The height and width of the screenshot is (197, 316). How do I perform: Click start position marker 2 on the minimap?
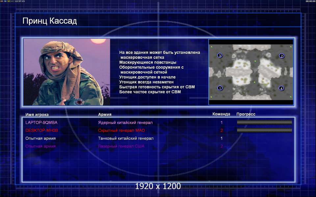(281, 56)
